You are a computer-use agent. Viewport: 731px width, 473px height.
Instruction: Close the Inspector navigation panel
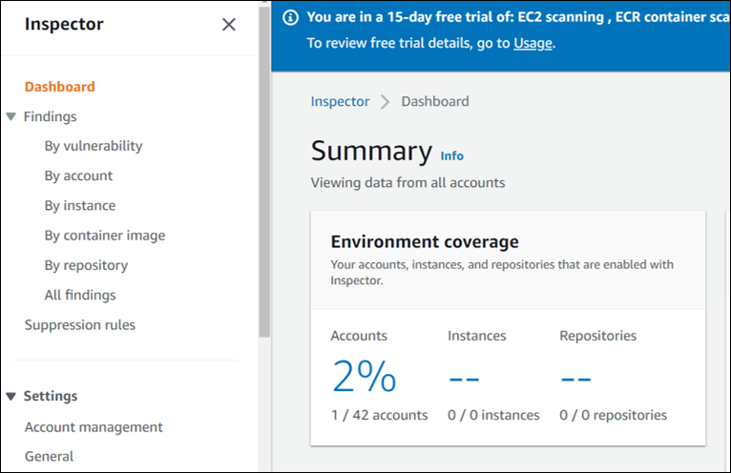click(229, 25)
